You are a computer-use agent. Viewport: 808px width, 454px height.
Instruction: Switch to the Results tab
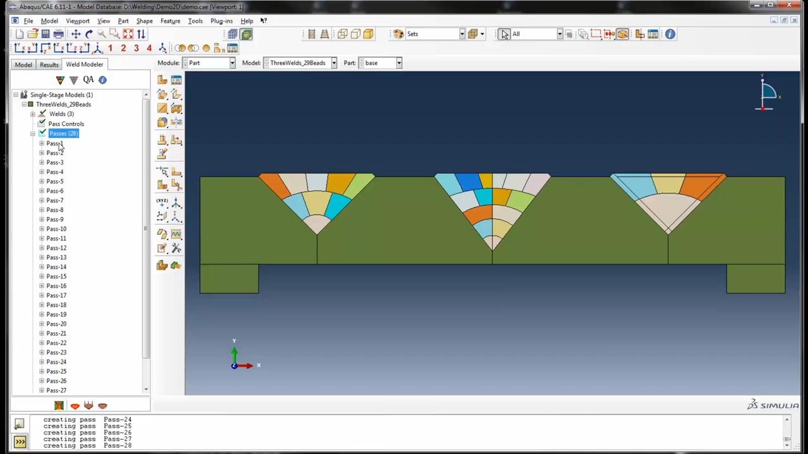click(x=49, y=64)
